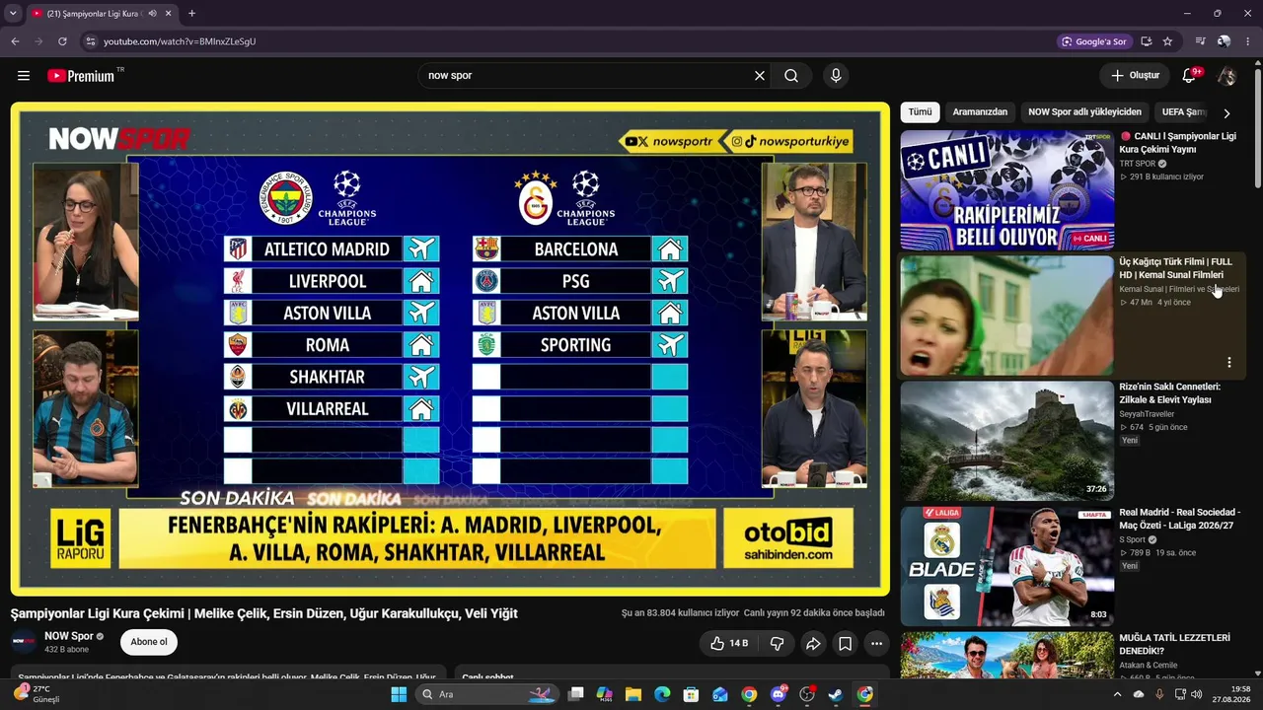Viewport: 1263px width, 710px height.
Task: Open the YouTube guide hamburger menu
Action: pyautogui.click(x=24, y=76)
